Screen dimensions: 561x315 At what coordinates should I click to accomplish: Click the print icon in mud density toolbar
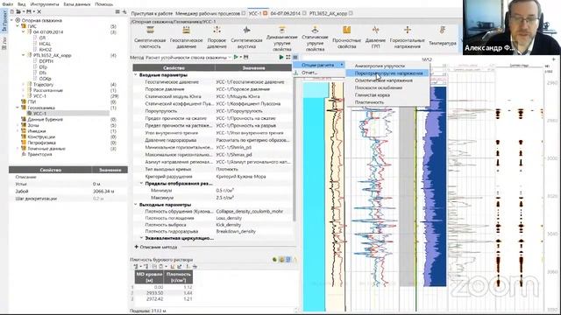(195, 266)
